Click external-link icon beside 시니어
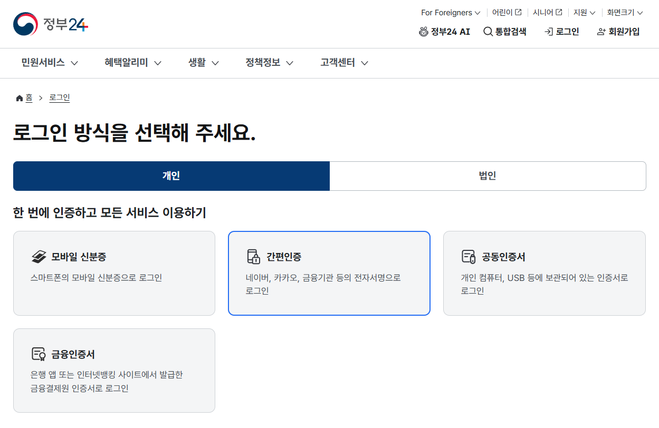 559,12
